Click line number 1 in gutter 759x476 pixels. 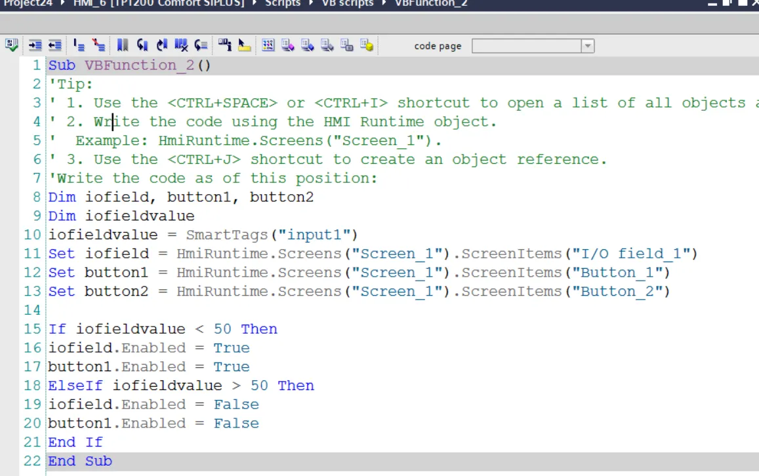tap(37, 66)
